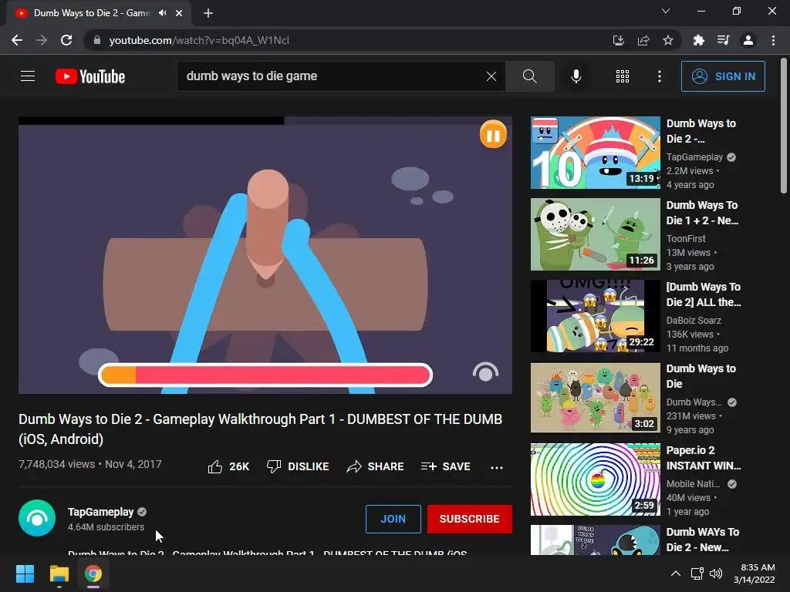The width and height of the screenshot is (790, 592).
Task: Open the Windows Start menu
Action: [x=25, y=573]
